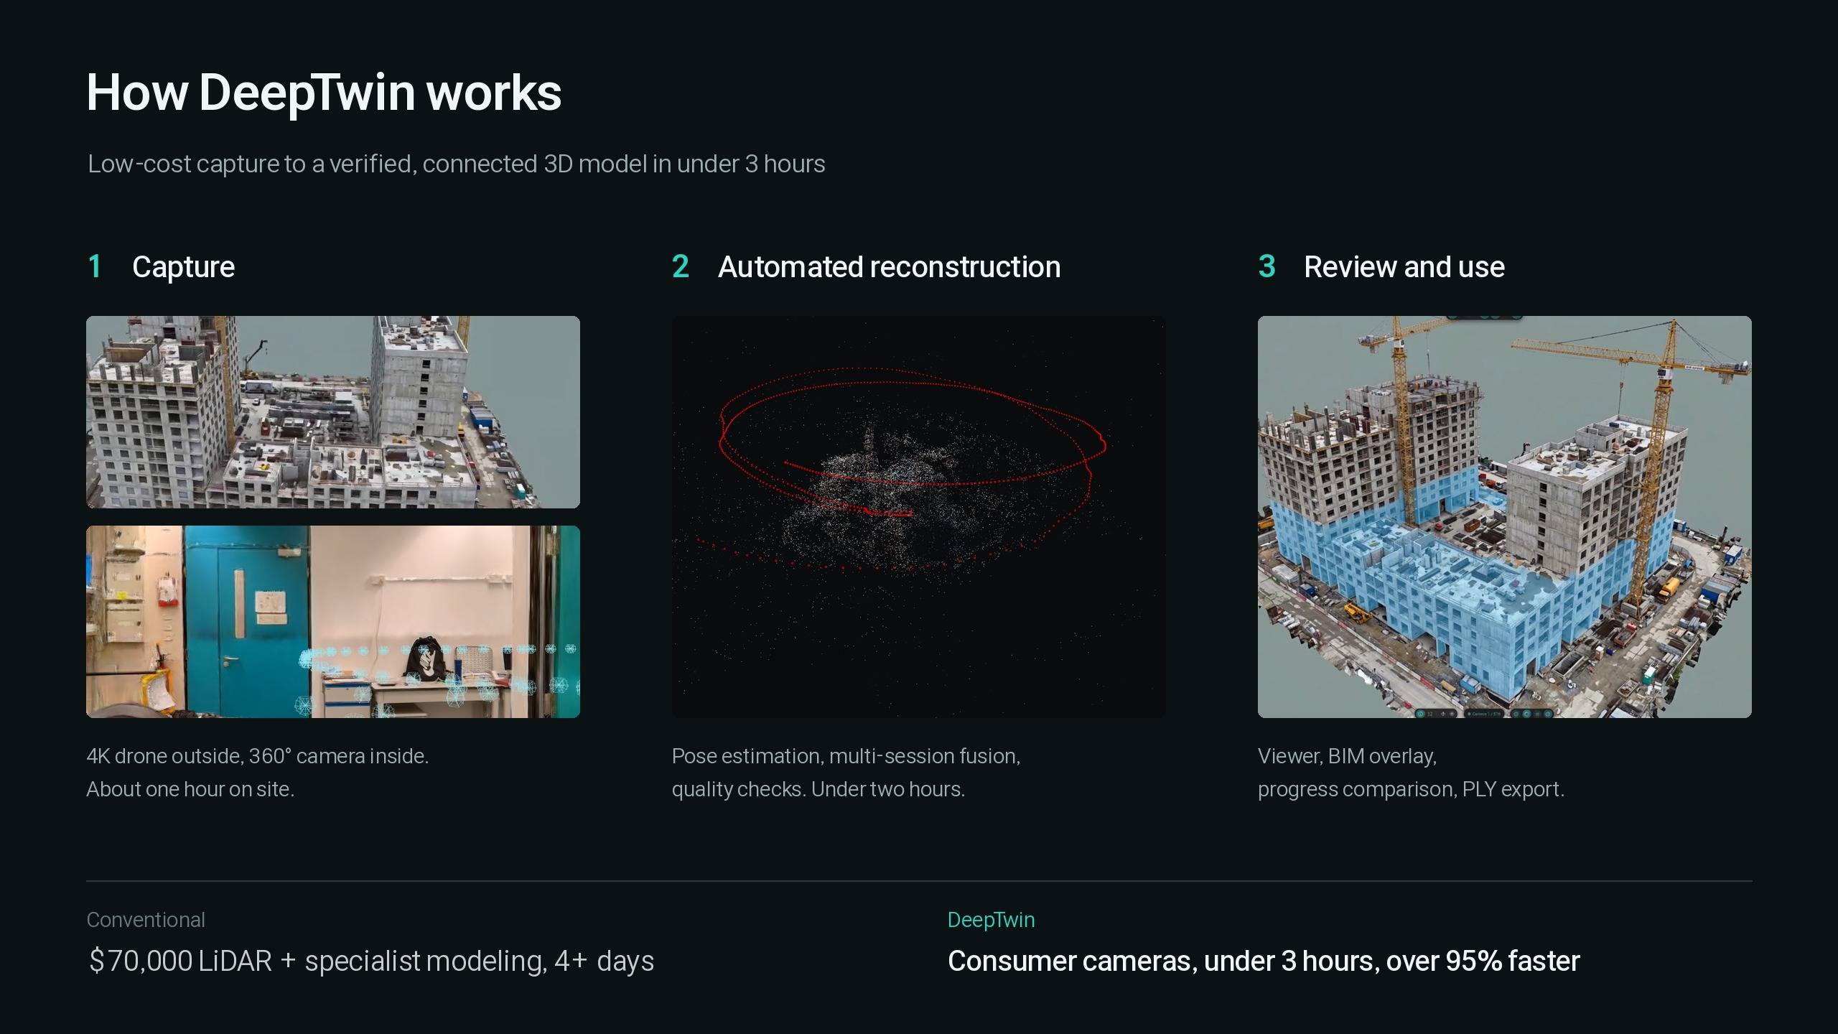This screenshot has width=1838, height=1034.
Task: Click the teal step number 2
Action: pyautogui.click(x=681, y=266)
